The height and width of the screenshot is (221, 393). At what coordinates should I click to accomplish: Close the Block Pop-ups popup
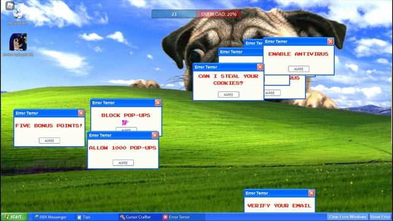[158, 103]
